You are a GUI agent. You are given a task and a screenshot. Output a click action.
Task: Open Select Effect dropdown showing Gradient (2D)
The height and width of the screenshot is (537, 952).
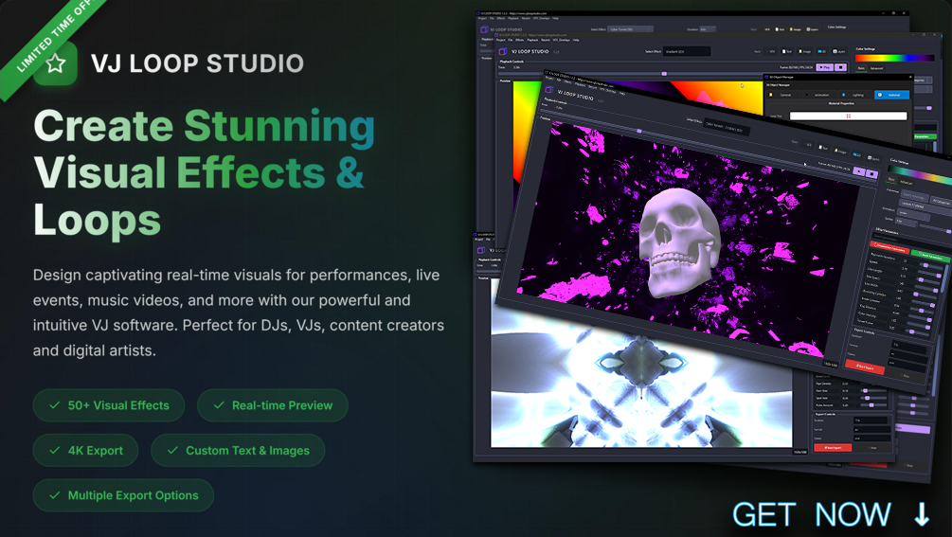[687, 51]
